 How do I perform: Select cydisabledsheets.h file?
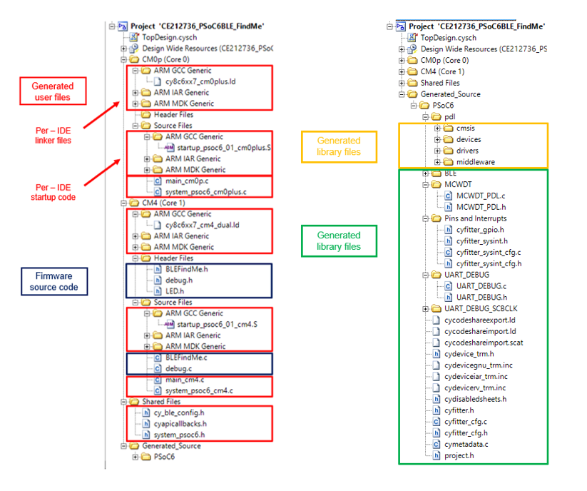(476, 399)
